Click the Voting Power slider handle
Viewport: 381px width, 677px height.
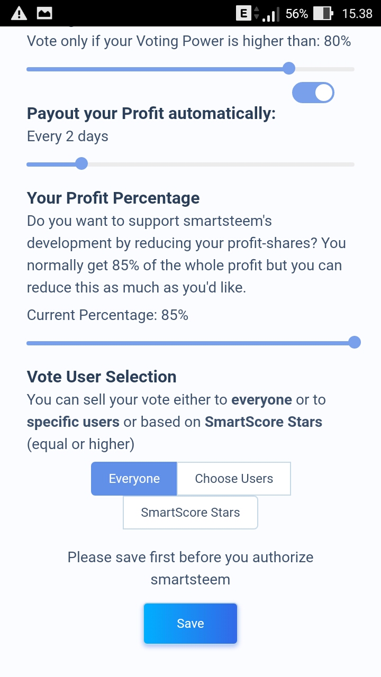click(x=288, y=68)
